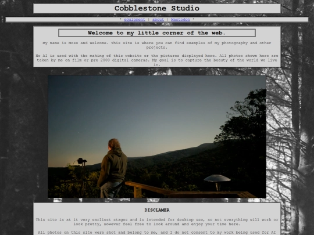Visit the Mastodon link
314x235 pixels.
pyautogui.click(x=180, y=20)
